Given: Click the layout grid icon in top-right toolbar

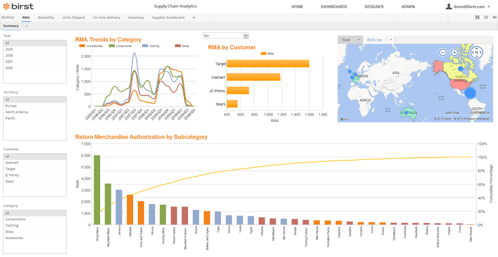Looking at the screenshot, I should [477, 18].
